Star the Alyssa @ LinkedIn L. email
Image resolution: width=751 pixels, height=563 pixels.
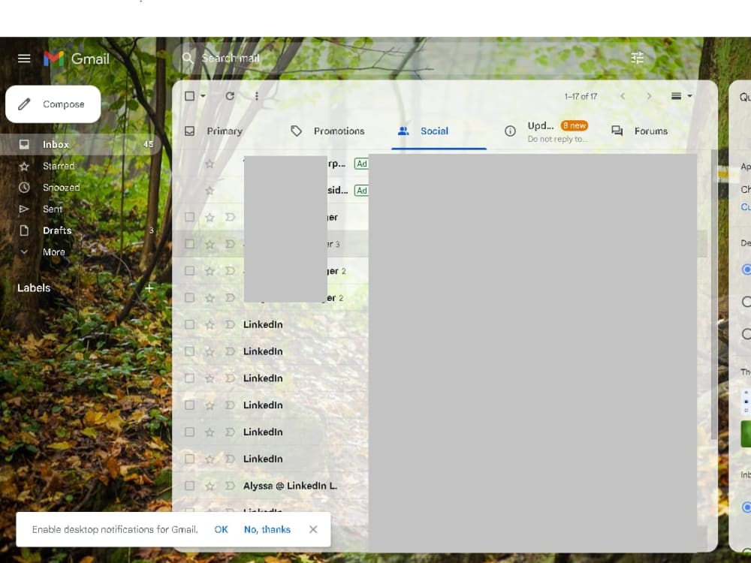tap(210, 486)
